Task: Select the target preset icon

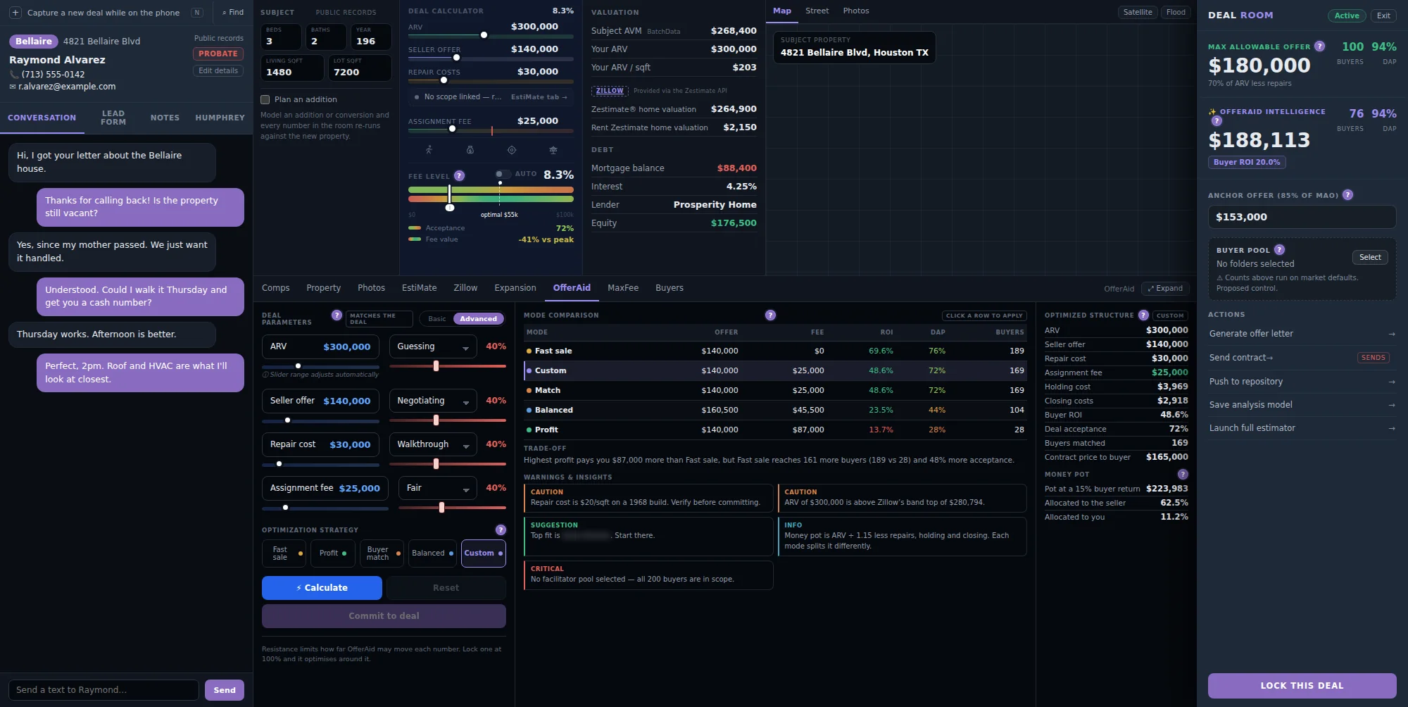Action: pos(512,150)
